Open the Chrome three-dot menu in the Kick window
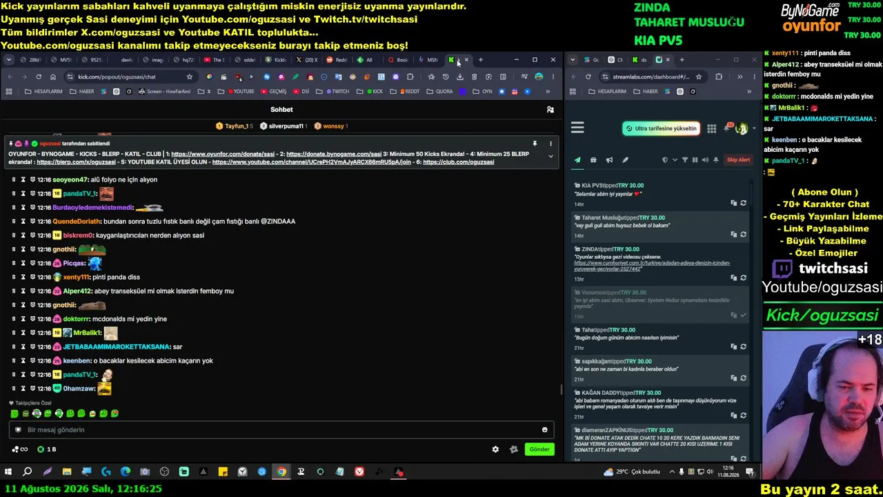 tap(552, 77)
